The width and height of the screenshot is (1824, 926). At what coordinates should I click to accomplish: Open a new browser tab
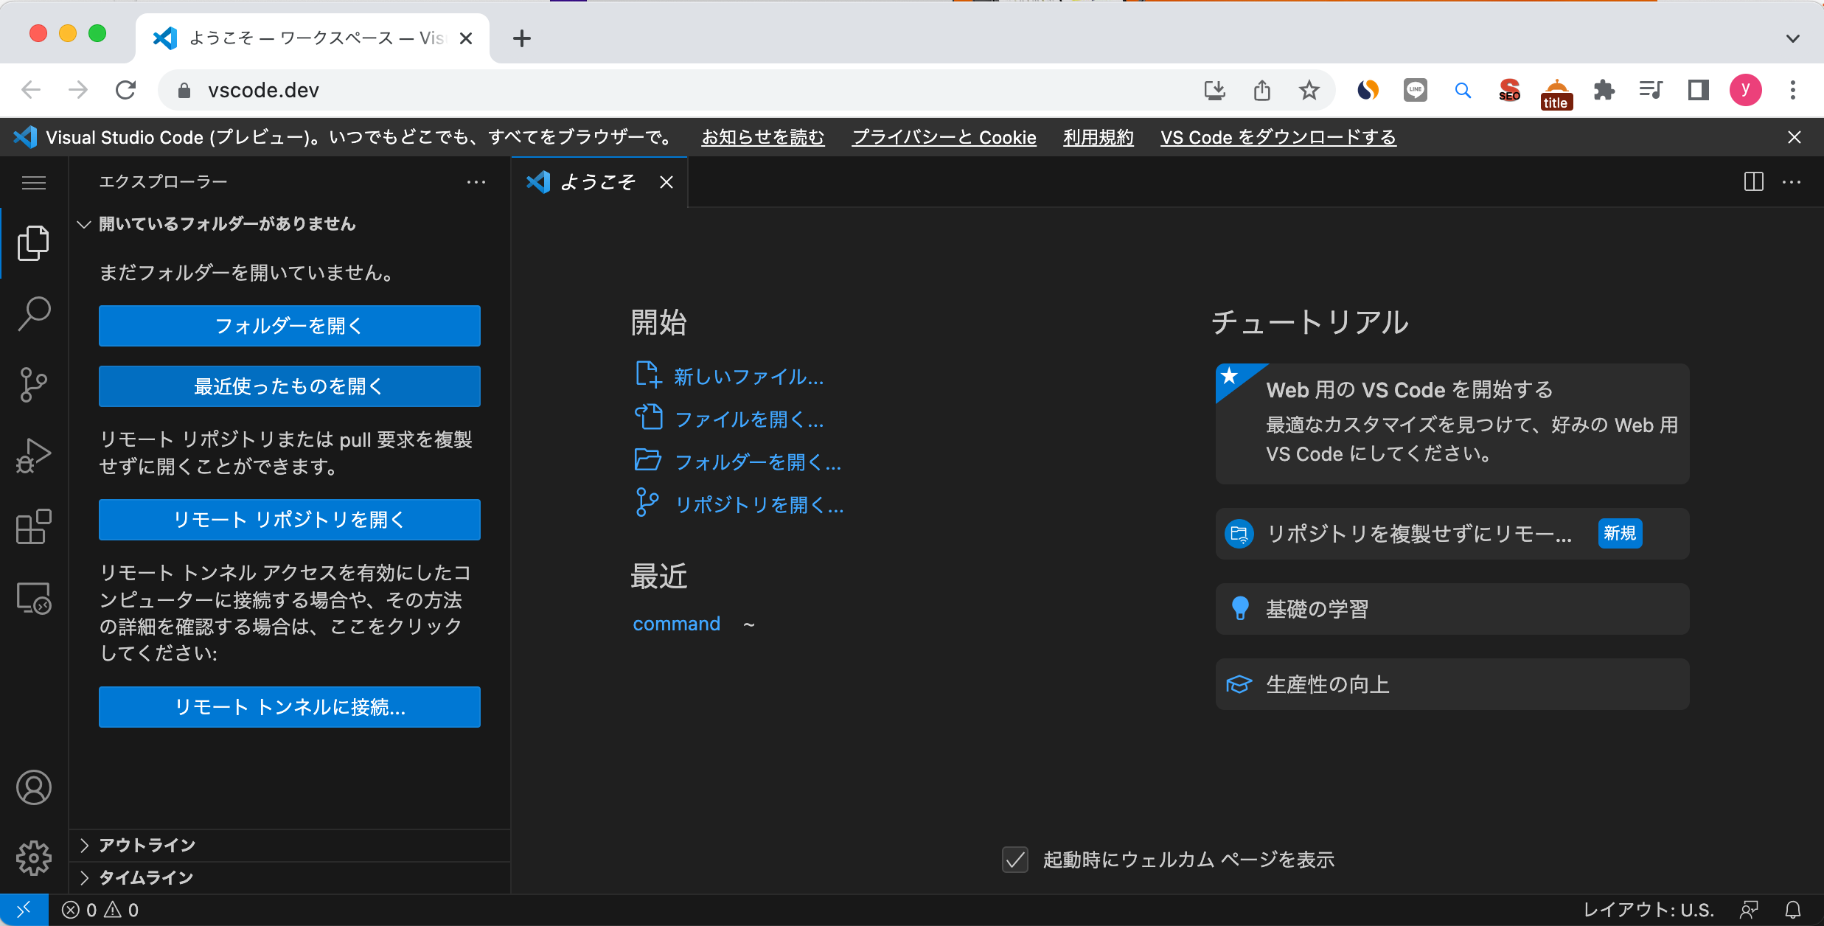tap(522, 38)
